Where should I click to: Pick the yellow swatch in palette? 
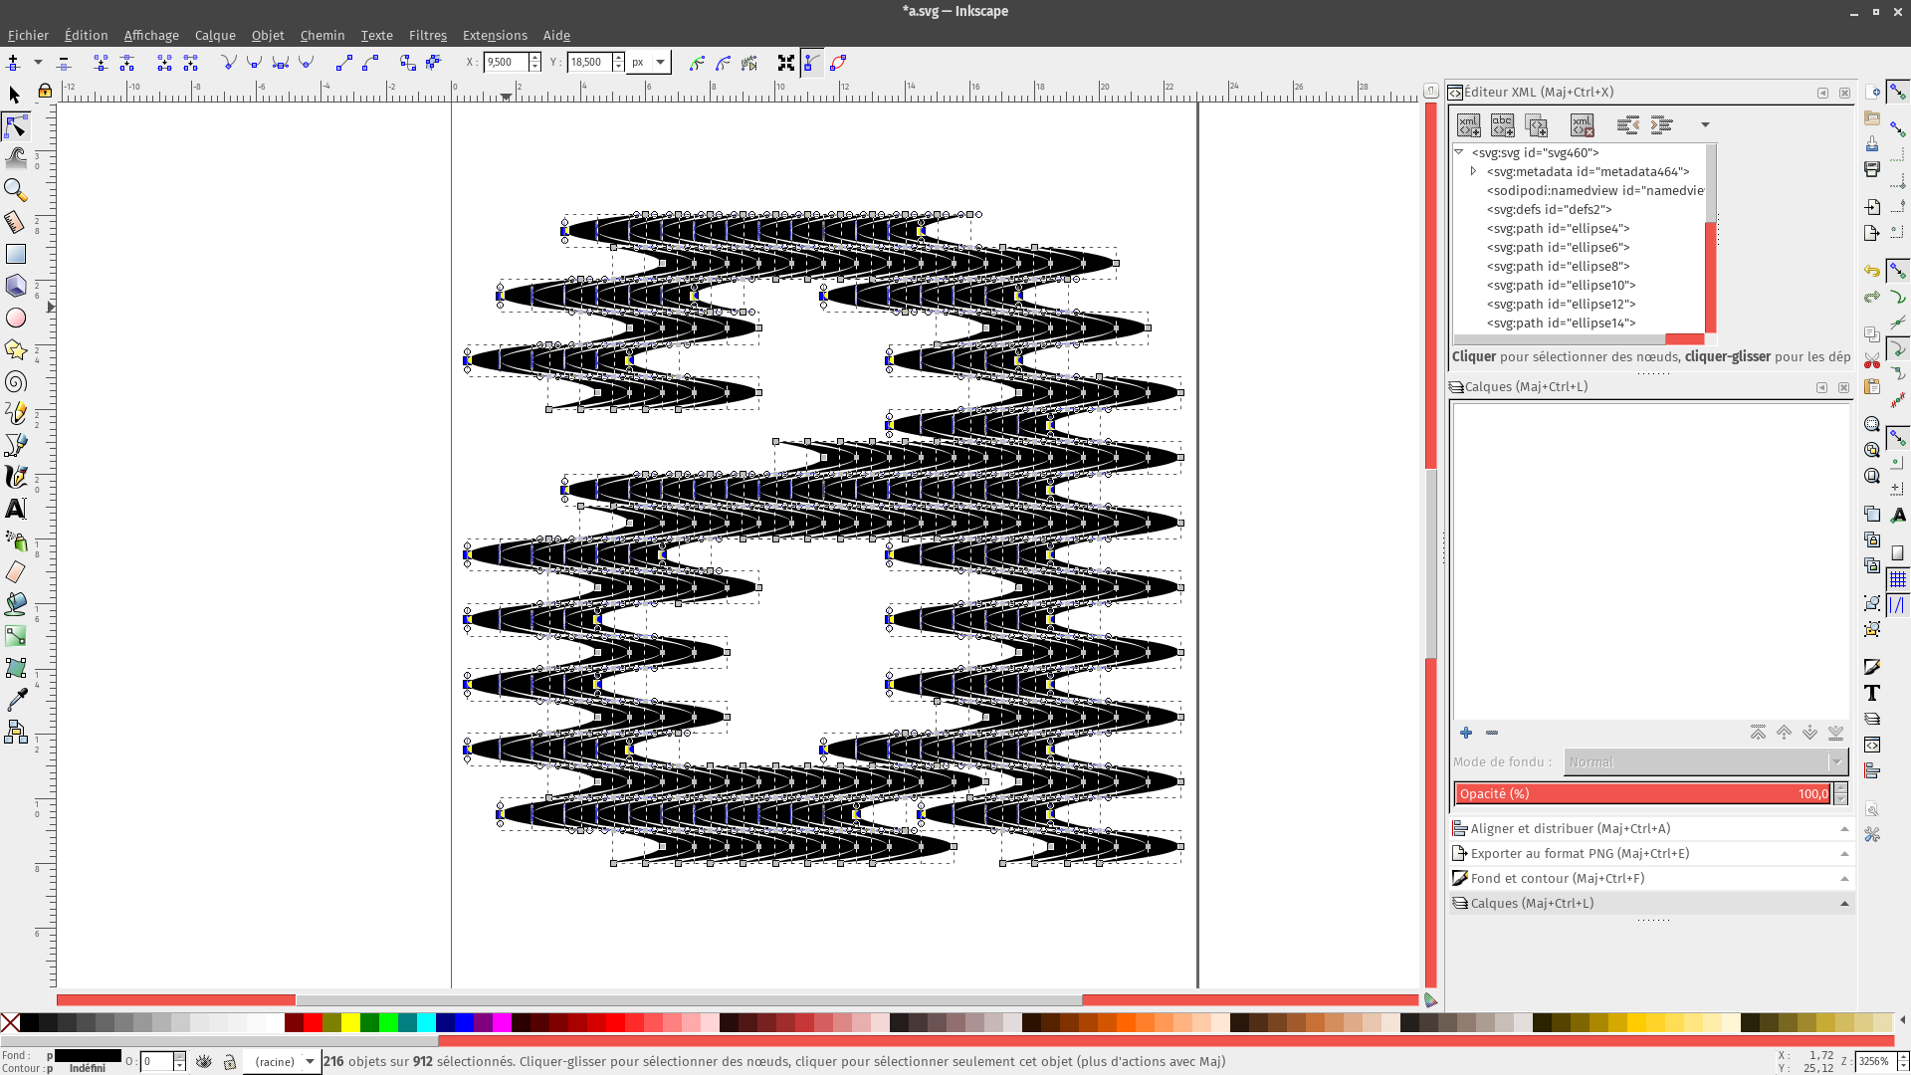pyautogui.click(x=350, y=1023)
